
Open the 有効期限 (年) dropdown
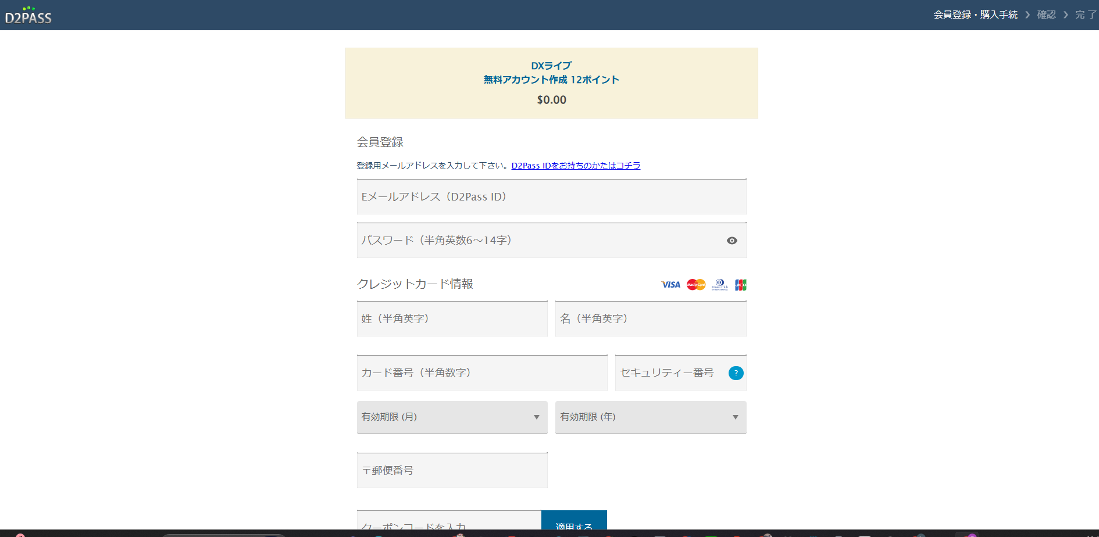click(x=651, y=417)
